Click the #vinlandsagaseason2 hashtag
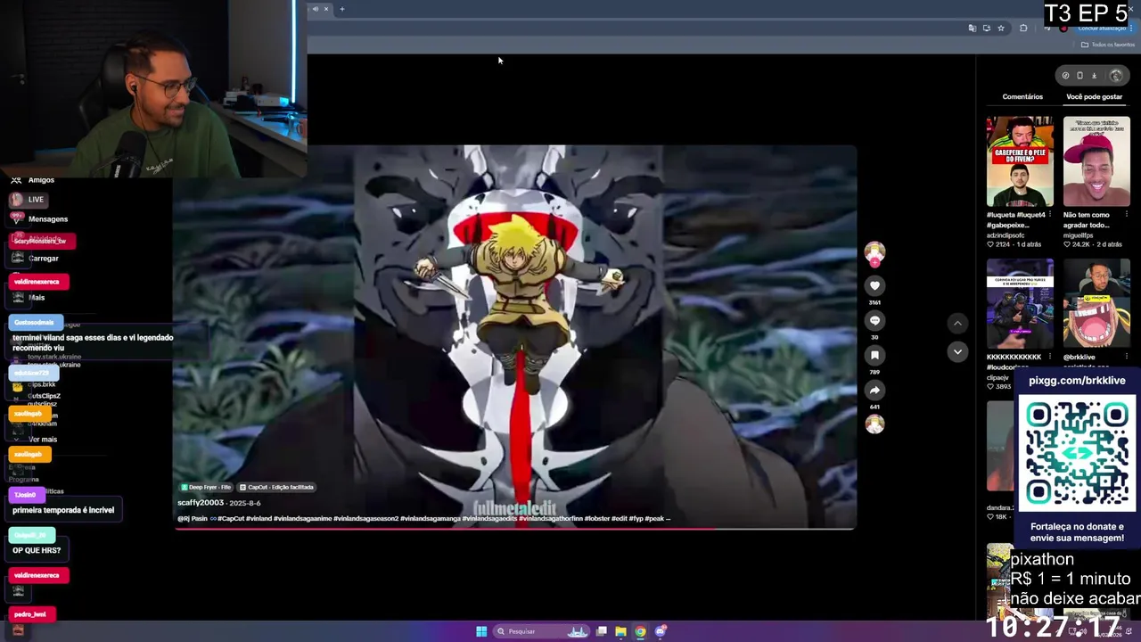 tap(366, 518)
